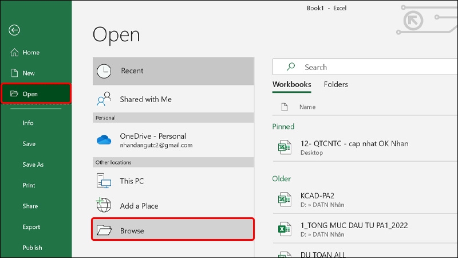Click the nhandangutc2@gmail.com account text
The width and height of the screenshot is (458, 258).
(156, 145)
